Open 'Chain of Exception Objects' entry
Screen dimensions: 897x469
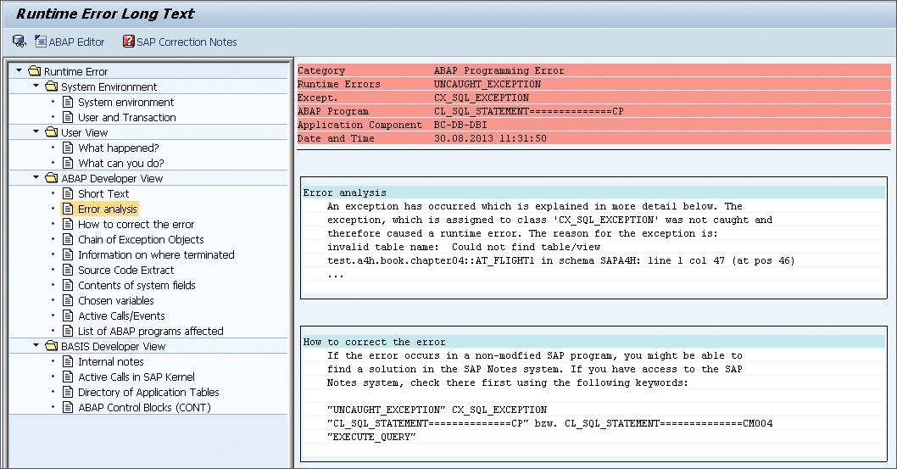141,239
